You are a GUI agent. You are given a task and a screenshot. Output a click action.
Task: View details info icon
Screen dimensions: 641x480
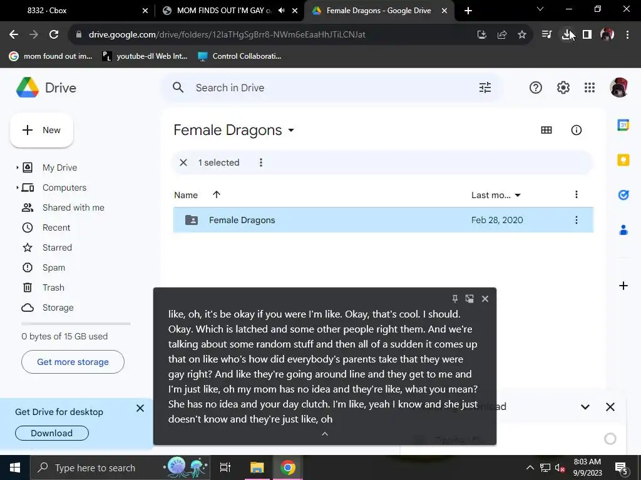tap(576, 130)
